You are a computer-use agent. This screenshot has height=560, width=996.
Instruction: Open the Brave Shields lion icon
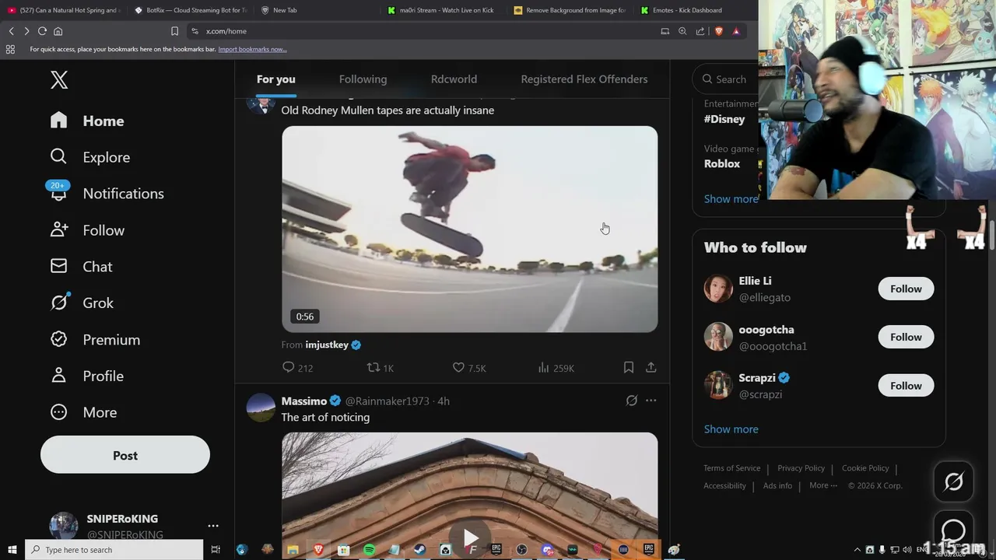tap(718, 31)
